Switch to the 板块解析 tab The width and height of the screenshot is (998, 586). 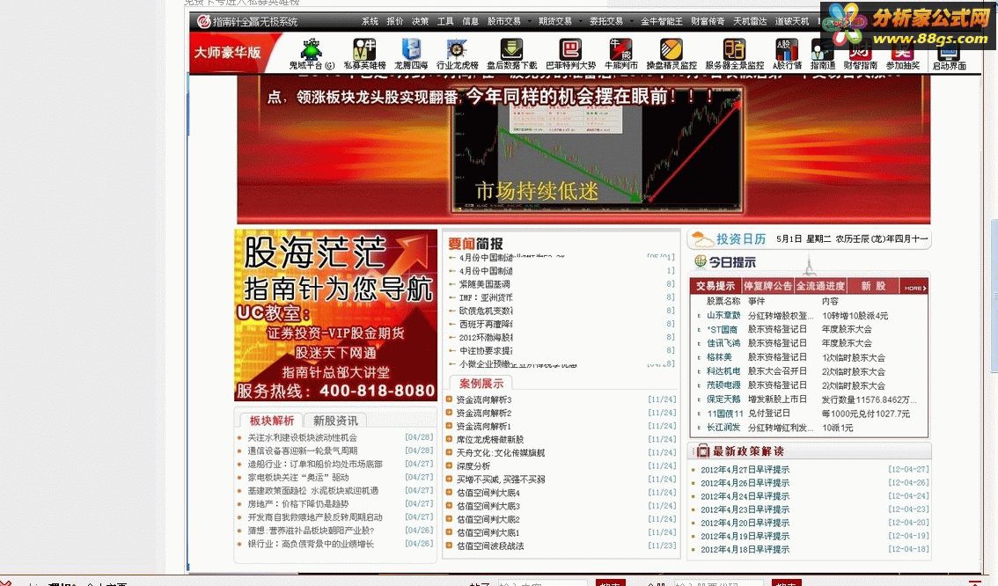click(271, 421)
